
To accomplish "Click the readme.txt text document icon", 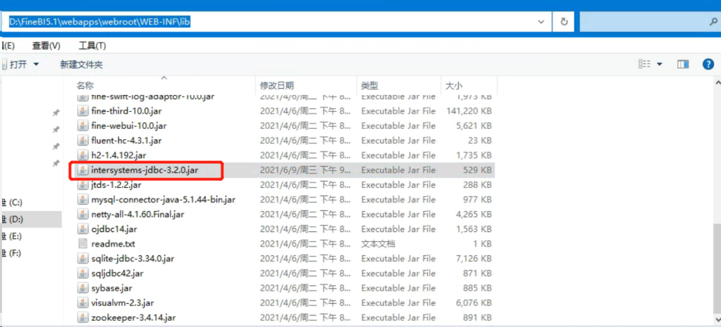I will pyautogui.click(x=82, y=244).
